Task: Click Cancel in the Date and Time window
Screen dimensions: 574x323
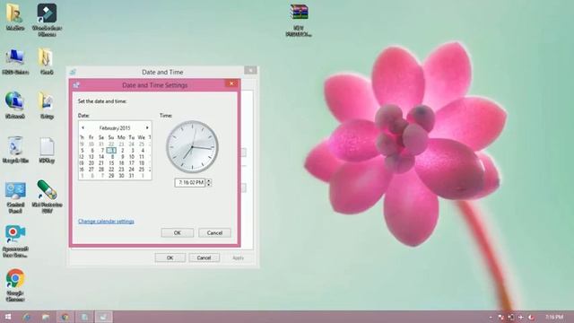Action: [x=204, y=258]
